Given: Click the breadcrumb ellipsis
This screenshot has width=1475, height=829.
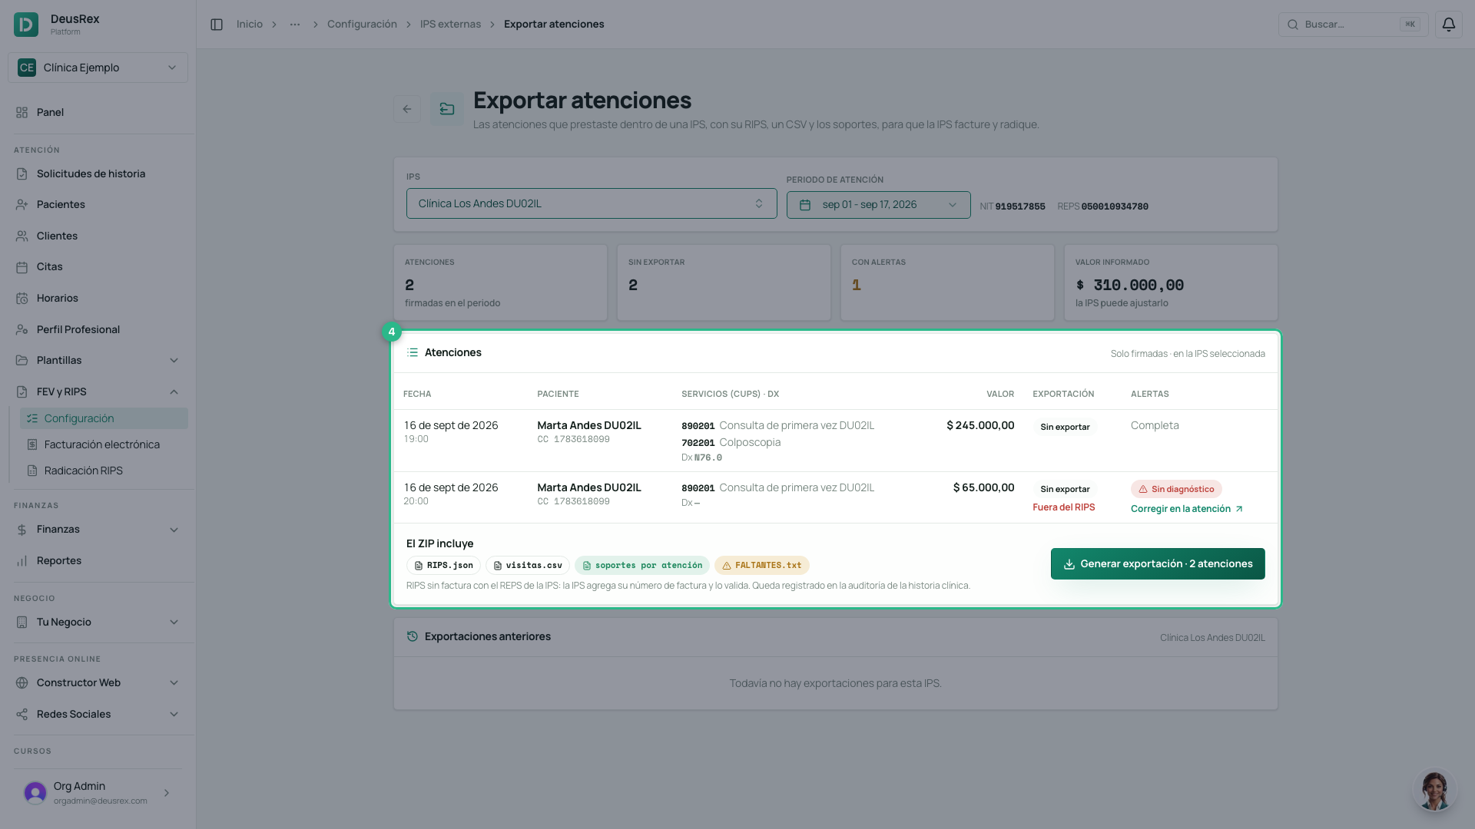Looking at the screenshot, I should 295,25.
